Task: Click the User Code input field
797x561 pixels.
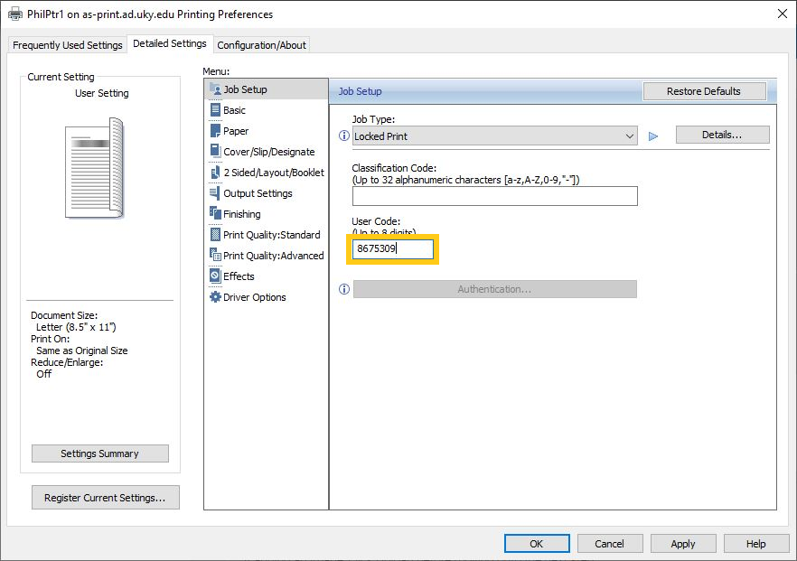Action: pos(393,249)
